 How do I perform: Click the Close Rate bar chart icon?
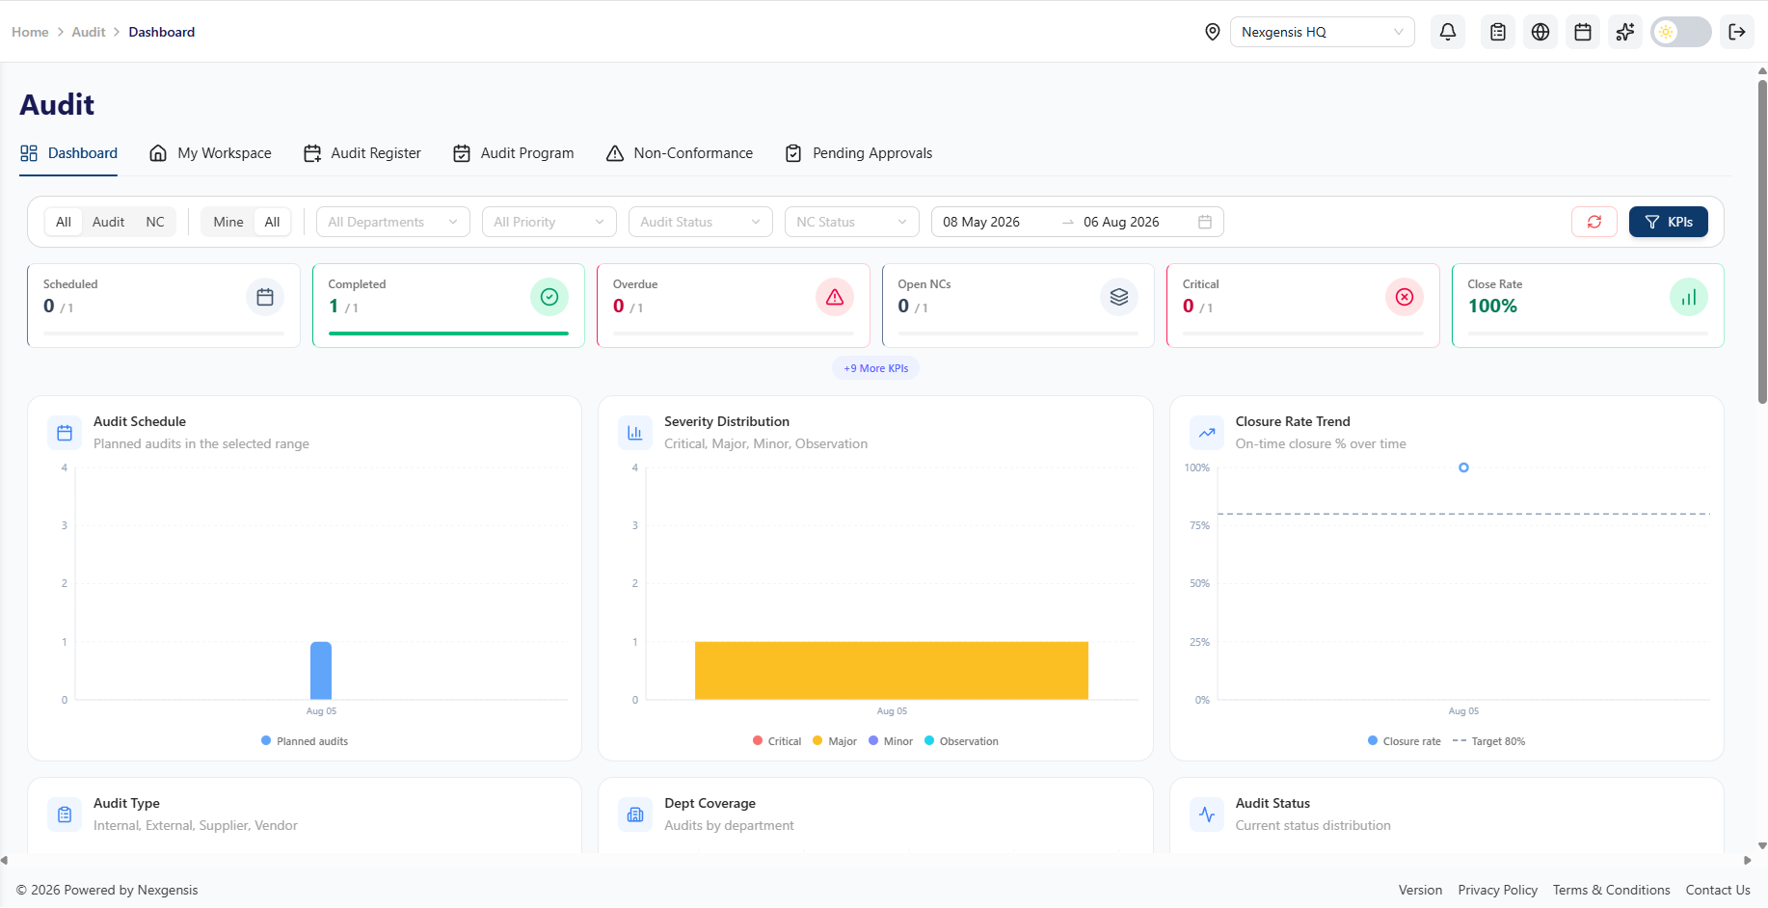(1689, 297)
